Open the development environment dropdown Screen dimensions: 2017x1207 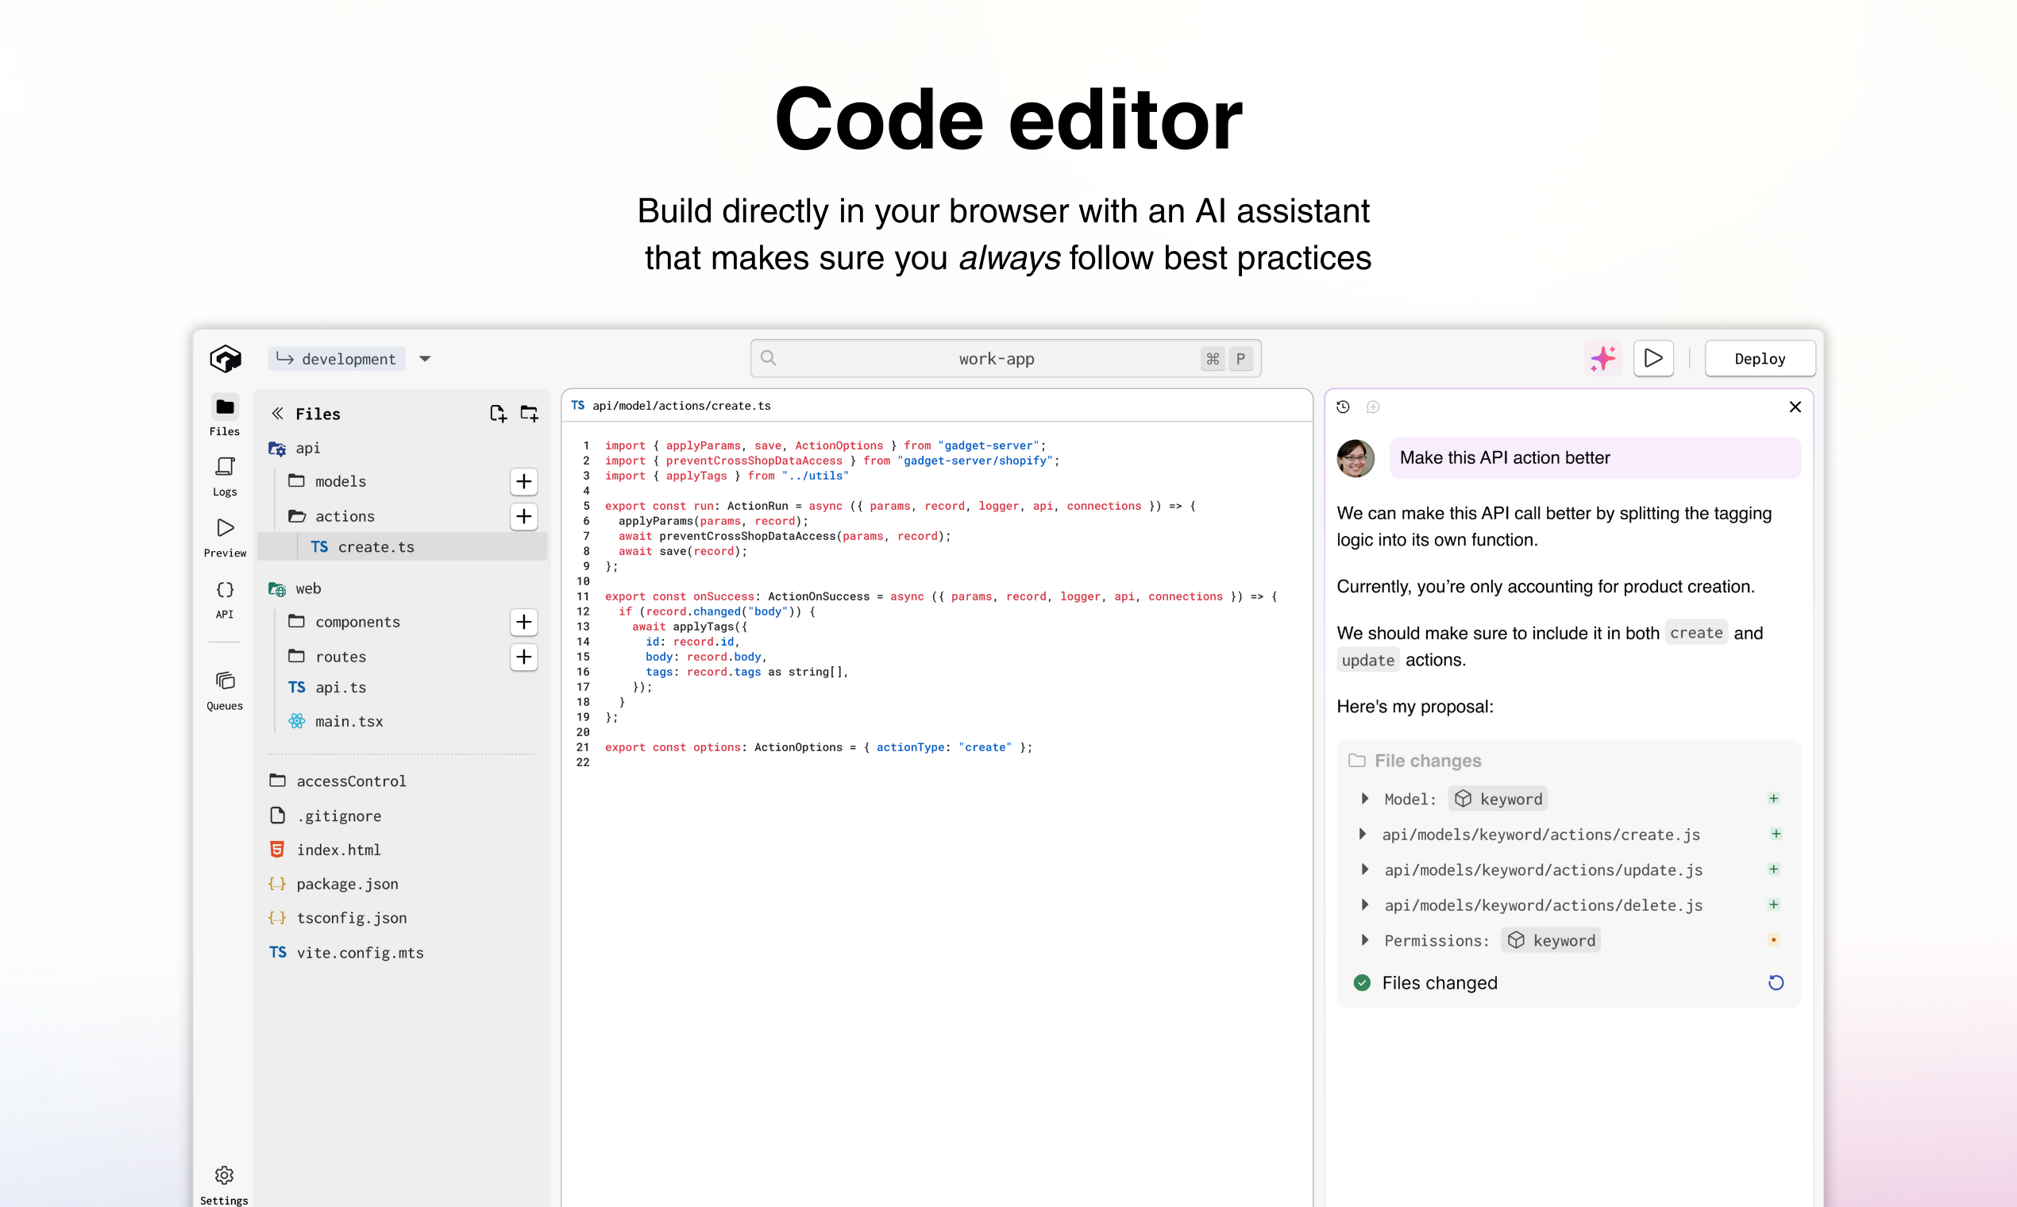click(x=425, y=359)
